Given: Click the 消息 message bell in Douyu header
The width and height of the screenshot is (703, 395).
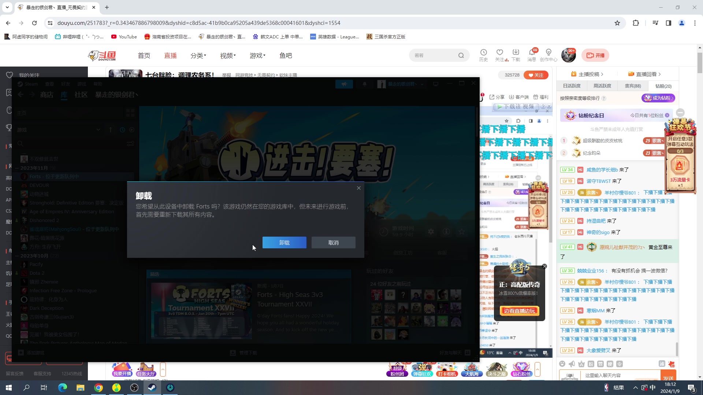Looking at the screenshot, I should click(x=531, y=55).
